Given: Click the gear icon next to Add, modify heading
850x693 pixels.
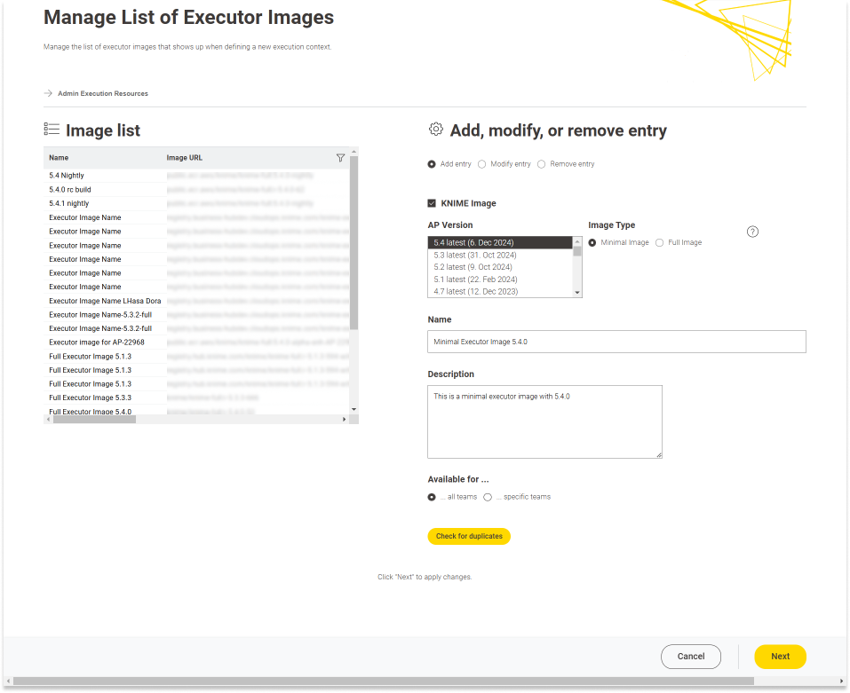Looking at the screenshot, I should [x=435, y=130].
